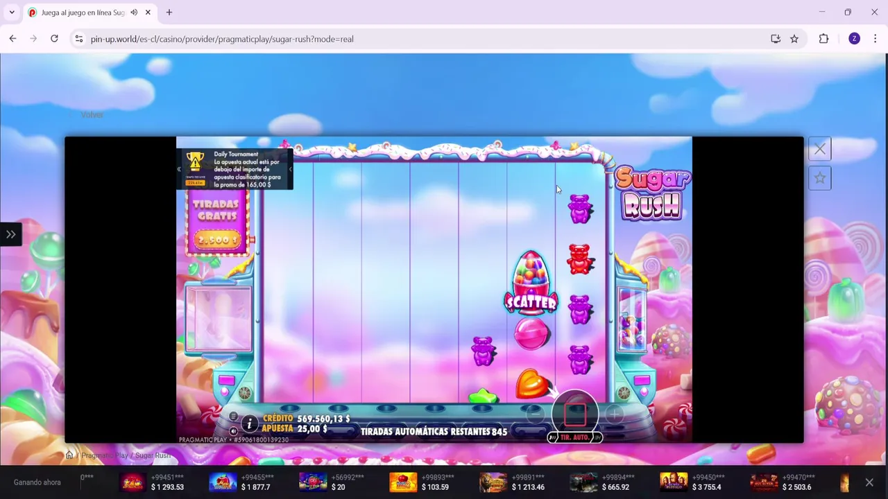Click the Volver back link
888x499 pixels.
(x=92, y=115)
